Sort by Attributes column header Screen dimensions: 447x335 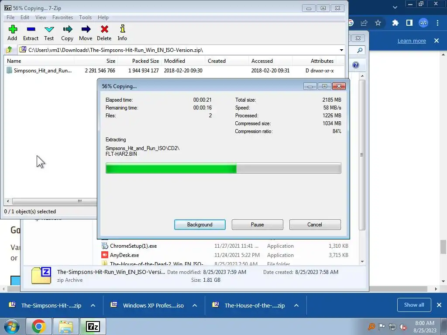tap(314, 61)
